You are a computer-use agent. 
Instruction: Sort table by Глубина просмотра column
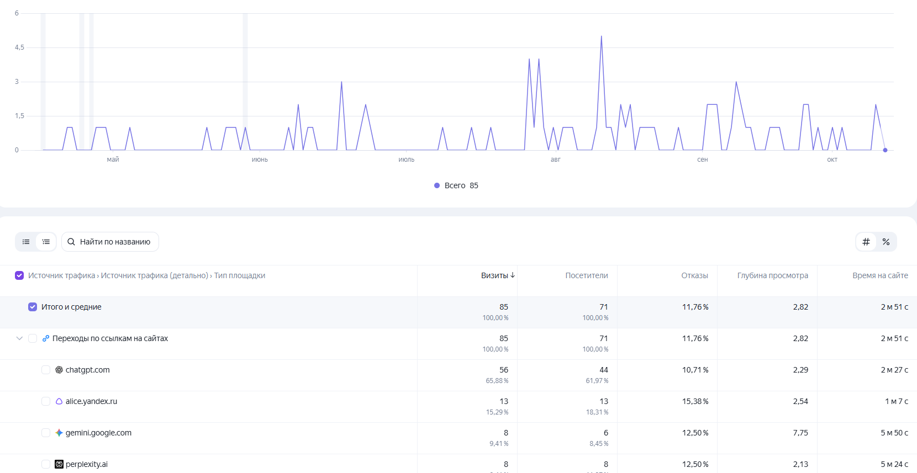(772, 275)
